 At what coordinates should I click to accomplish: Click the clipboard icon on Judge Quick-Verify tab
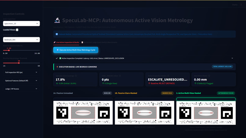pos(82,42)
